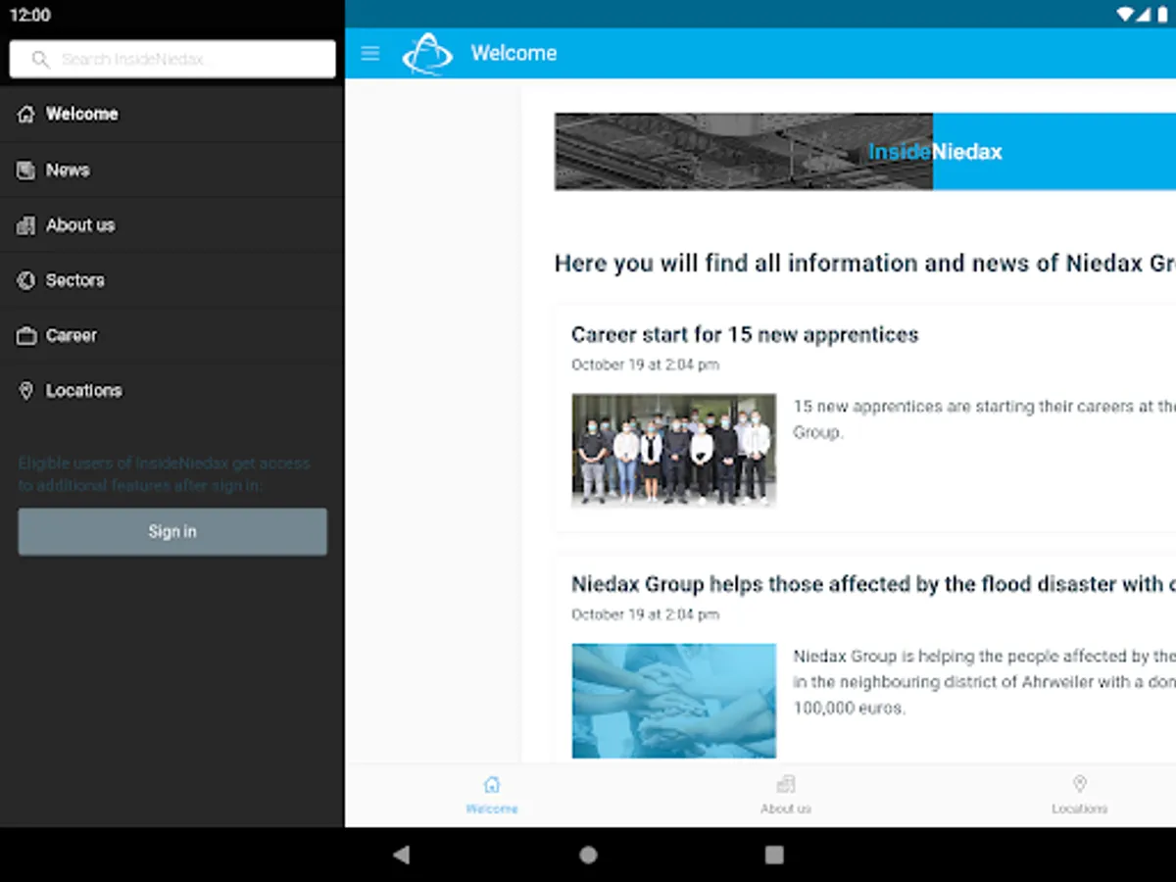Open About us in the side menu
Screen dimensions: 1176x882
point(171,224)
